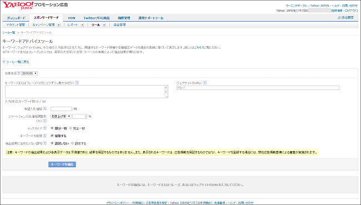Screen dimensions: 361x205
Task: Open レポート in the sub navigation
Action: (x=73, y=25)
